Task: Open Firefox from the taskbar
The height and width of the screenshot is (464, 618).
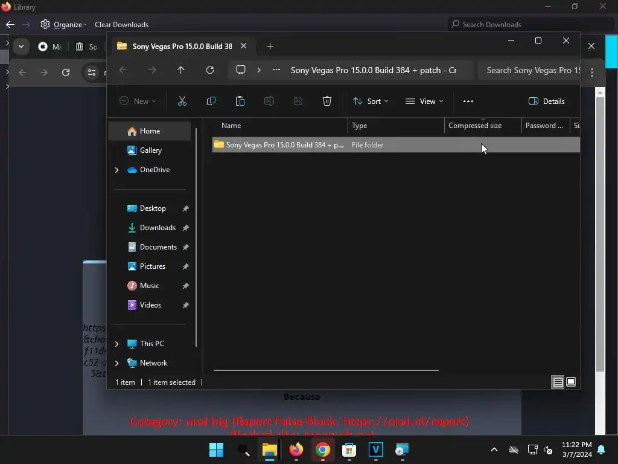Action: click(296, 449)
